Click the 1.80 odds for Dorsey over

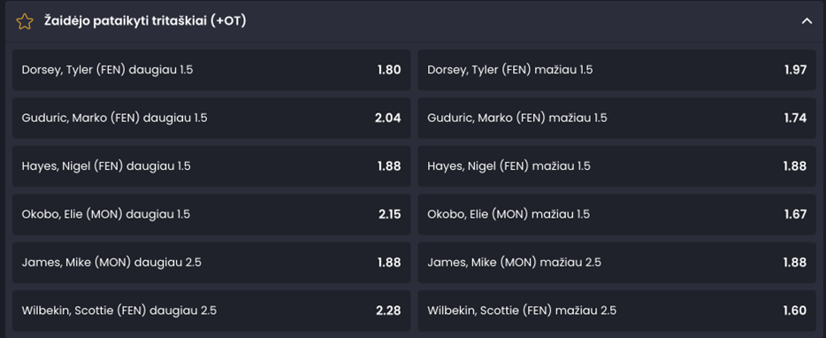(389, 70)
